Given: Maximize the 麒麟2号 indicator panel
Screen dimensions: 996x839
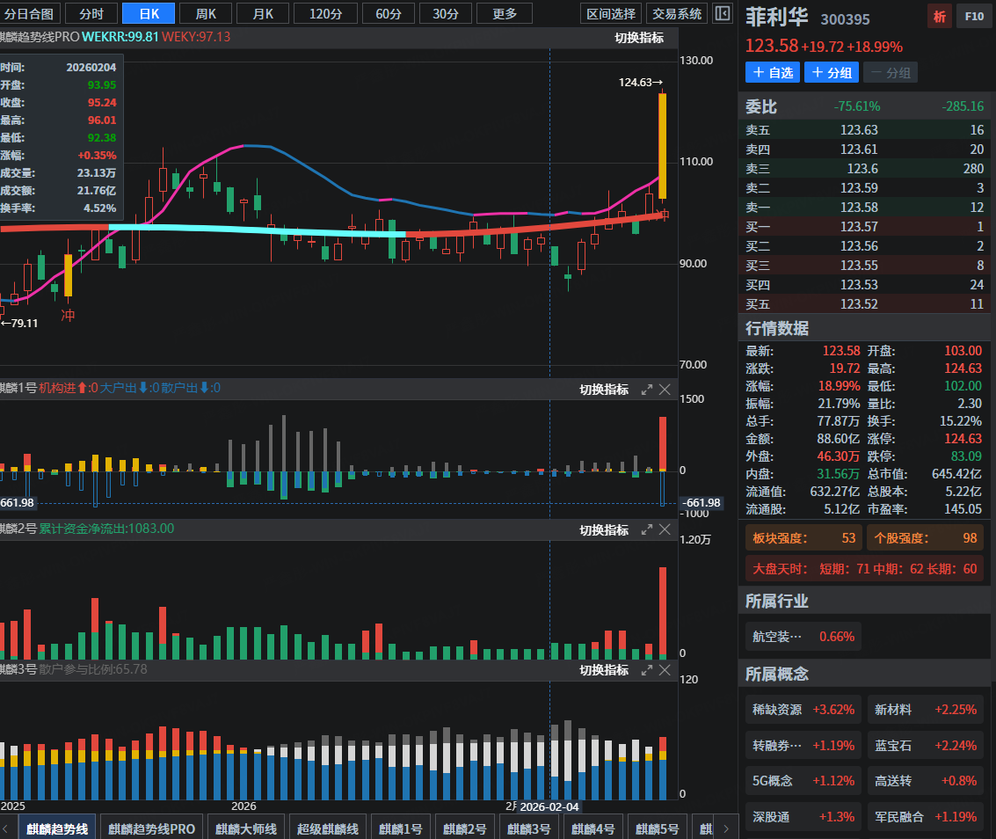Looking at the screenshot, I should (647, 529).
